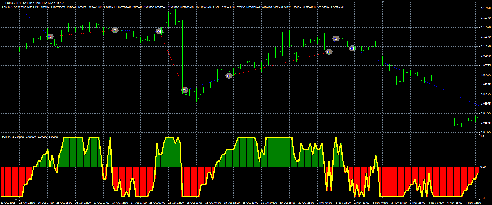Screen dimensions: 492x205
Task: Click the 27 Oct 07:00 time label
Action: click(x=101, y=203)
